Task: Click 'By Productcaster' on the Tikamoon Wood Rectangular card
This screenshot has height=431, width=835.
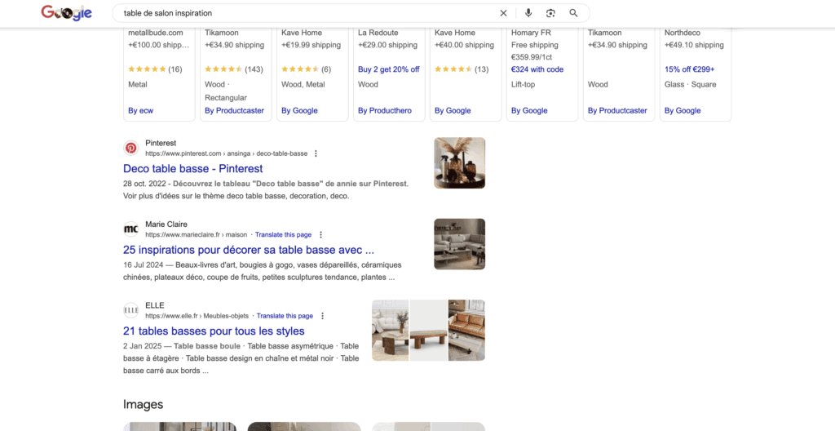Action: (x=234, y=110)
